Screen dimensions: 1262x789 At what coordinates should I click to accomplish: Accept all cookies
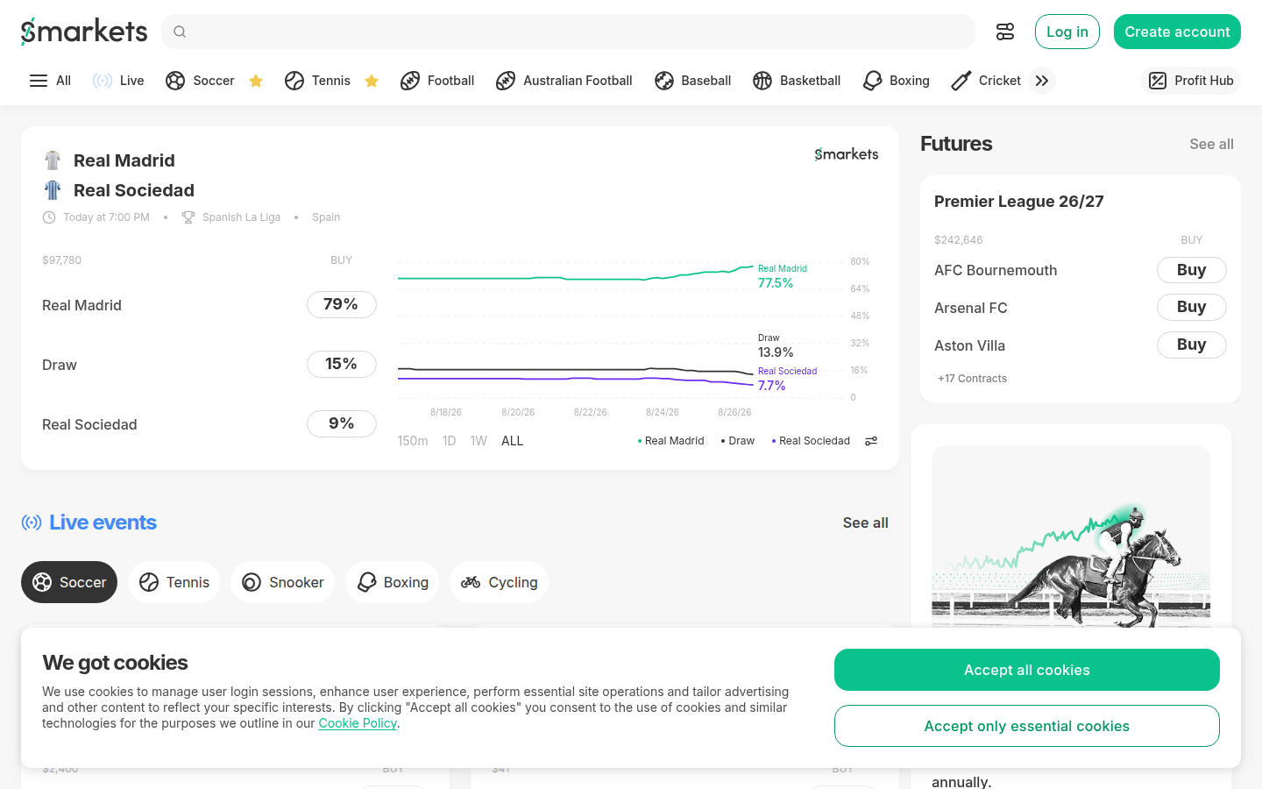point(1027,670)
